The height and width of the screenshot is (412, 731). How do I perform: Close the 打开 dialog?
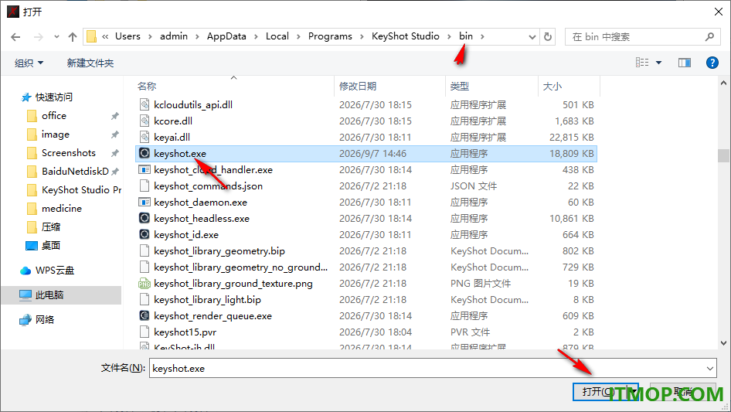coord(719,12)
